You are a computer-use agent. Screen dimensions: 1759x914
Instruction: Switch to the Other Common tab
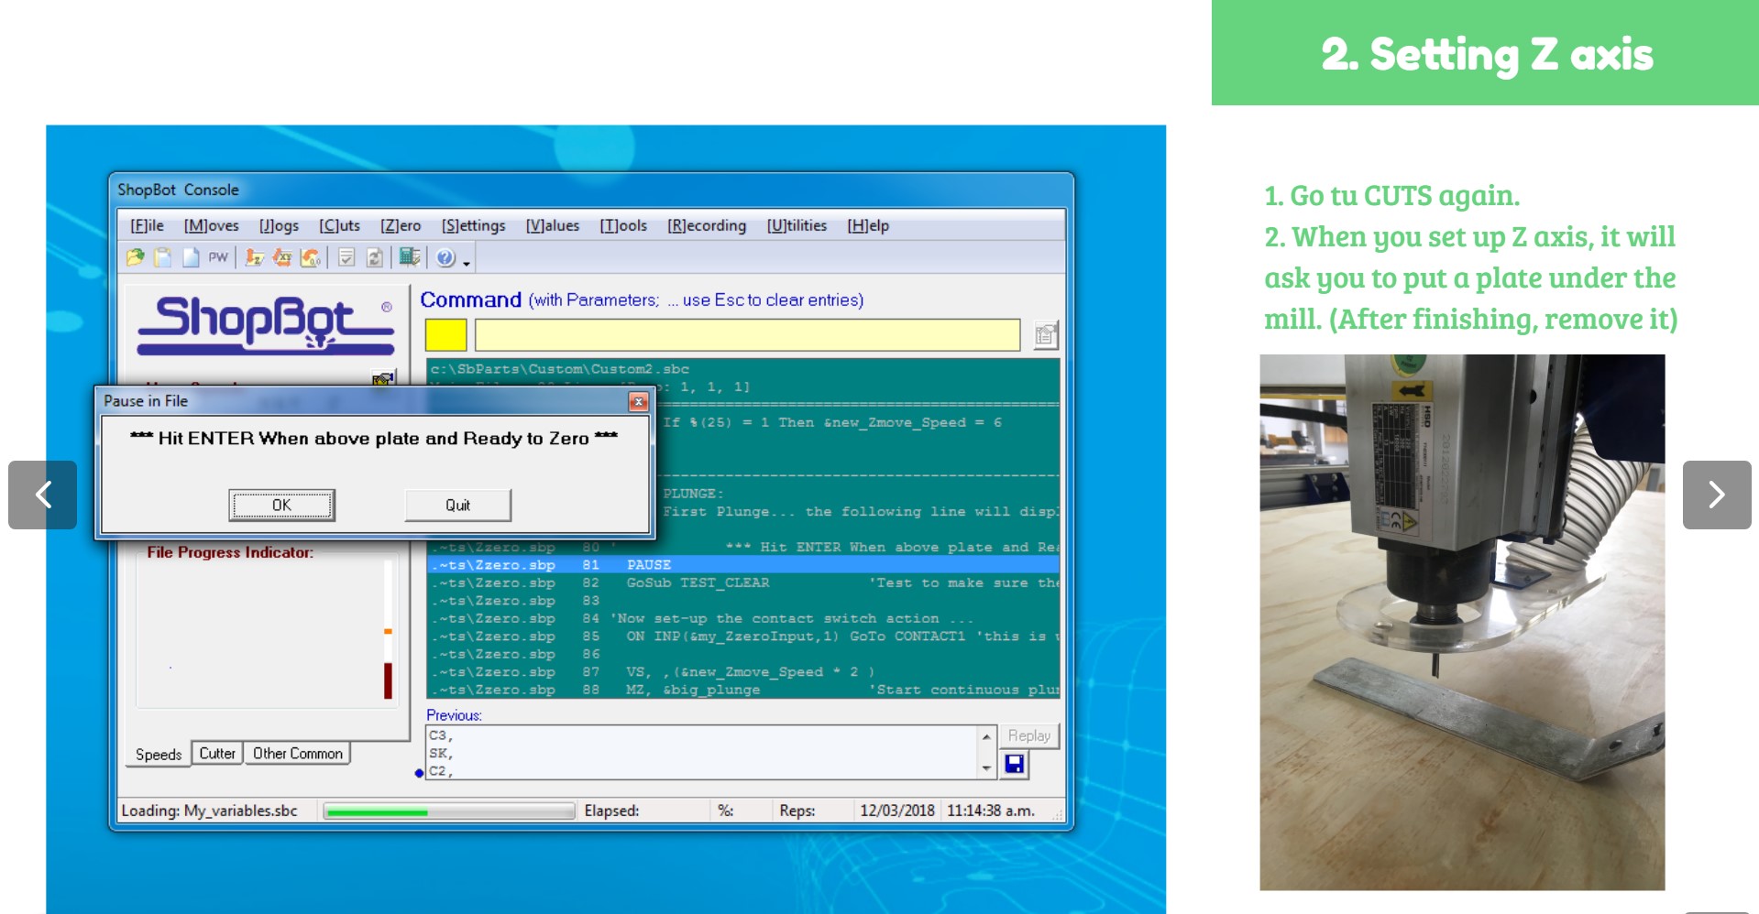tap(298, 753)
